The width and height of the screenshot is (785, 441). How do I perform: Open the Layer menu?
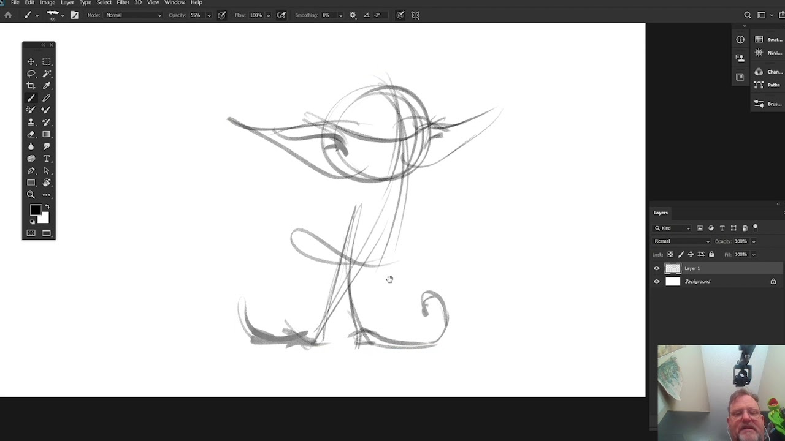click(x=67, y=2)
